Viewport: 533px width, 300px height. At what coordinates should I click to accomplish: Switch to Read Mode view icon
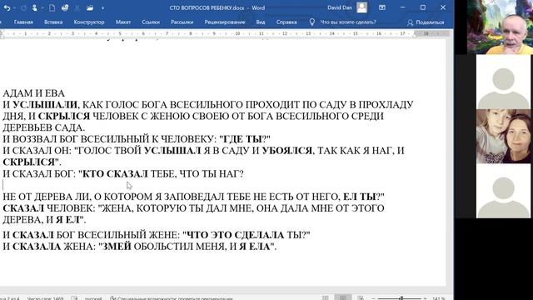[x=326, y=298]
